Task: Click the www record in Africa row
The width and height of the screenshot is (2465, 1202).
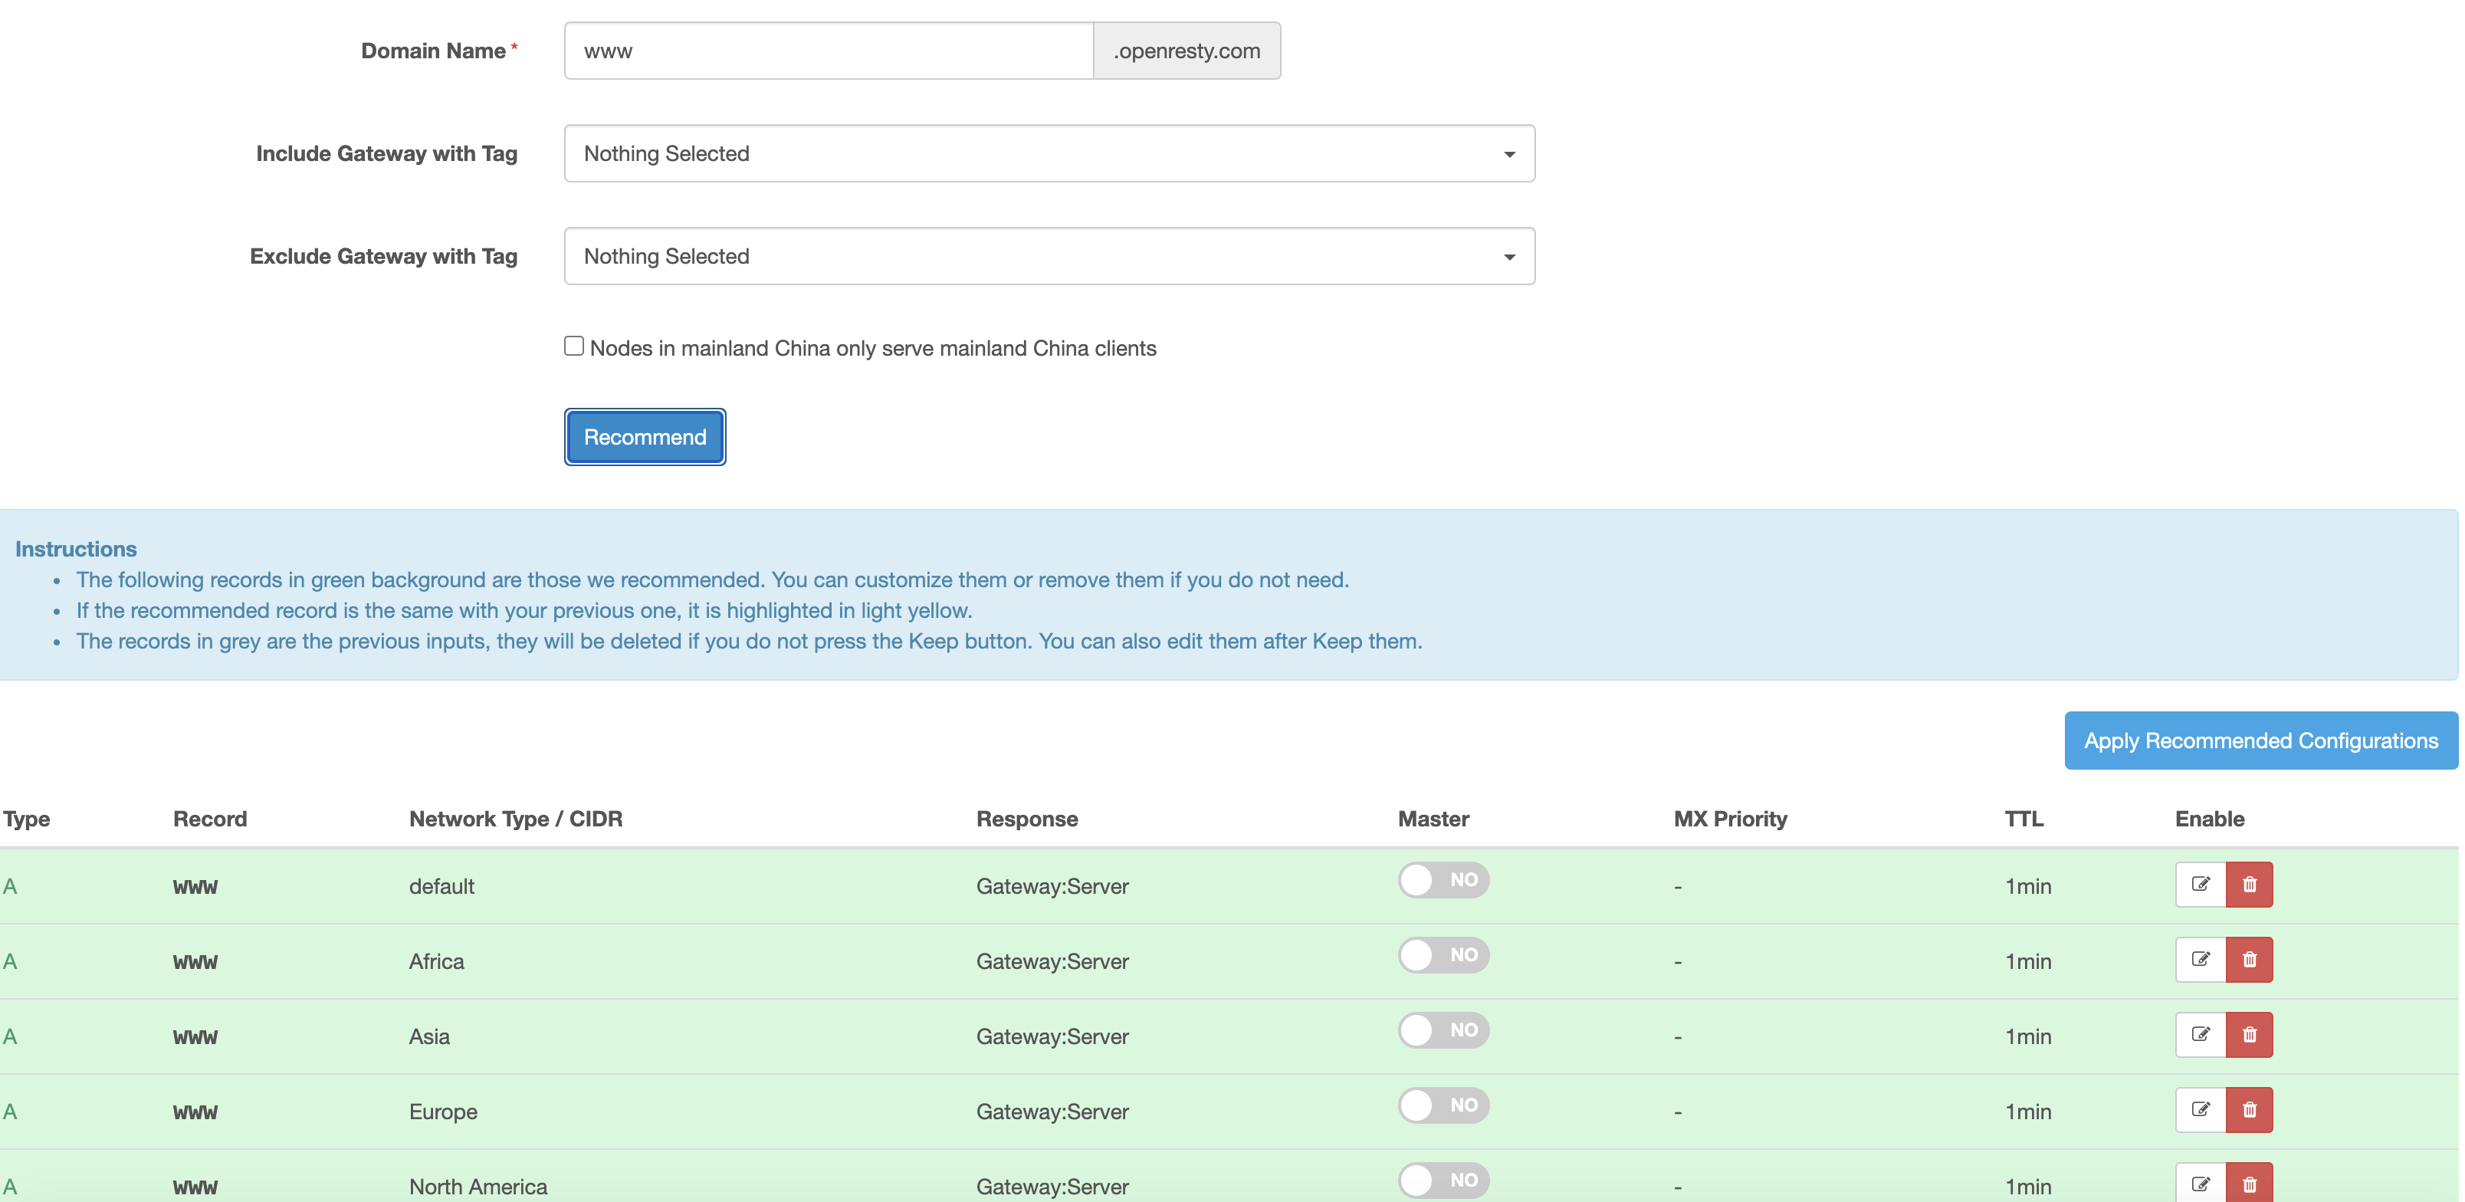Action: [x=195, y=963]
